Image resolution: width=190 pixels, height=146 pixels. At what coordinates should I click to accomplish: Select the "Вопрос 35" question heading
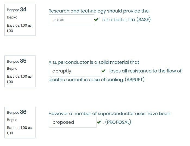click(17, 61)
